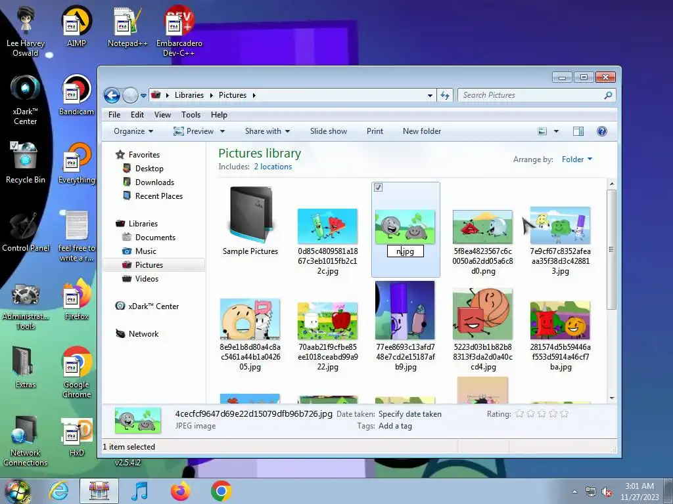Open Firefox from the taskbar
The image size is (673, 504).
pos(180,491)
